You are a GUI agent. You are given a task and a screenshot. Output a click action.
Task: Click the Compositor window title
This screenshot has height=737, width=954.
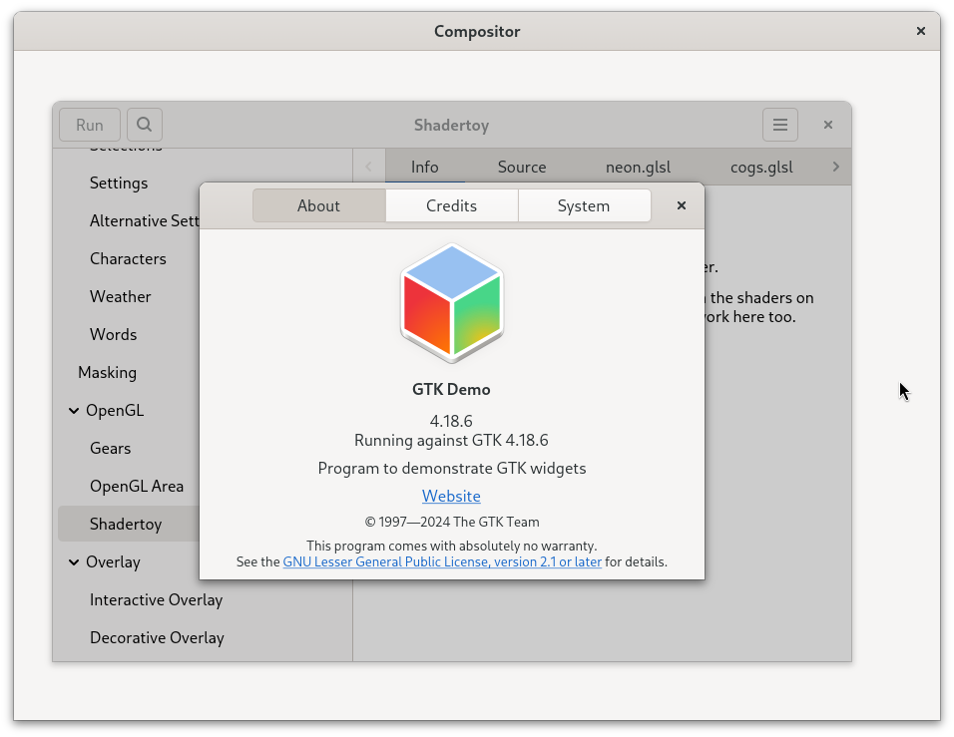[x=477, y=31]
